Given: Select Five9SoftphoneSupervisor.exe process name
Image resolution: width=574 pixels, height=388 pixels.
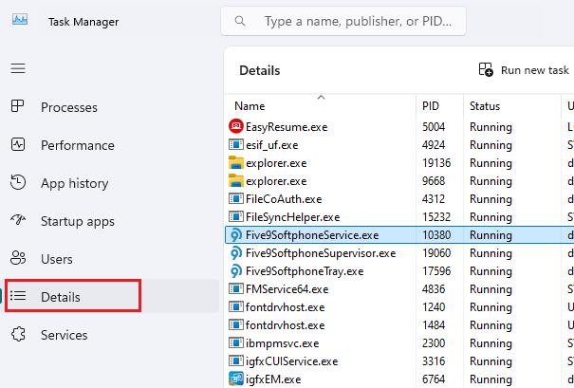Looking at the screenshot, I should (x=321, y=253).
